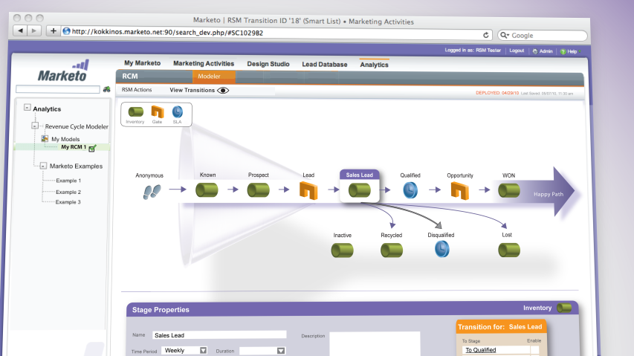The width and height of the screenshot is (634, 356).
Task: Click the To Qualified transition link
Action: point(480,349)
